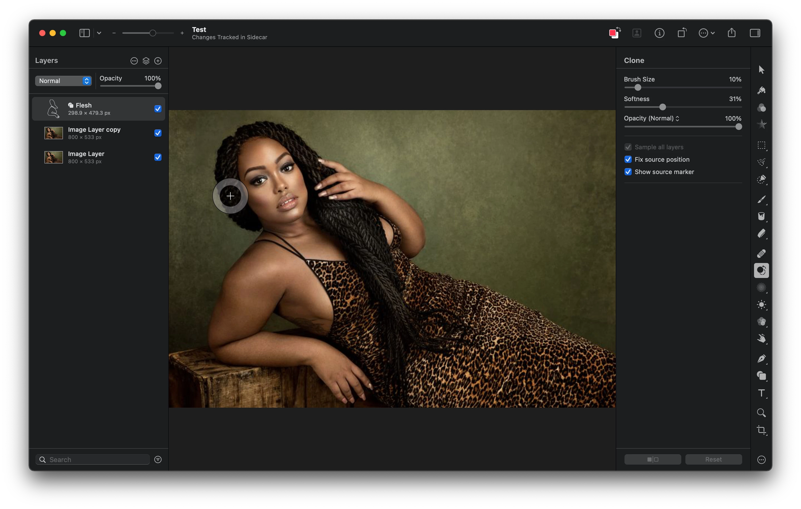Image resolution: width=801 pixels, height=509 pixels.
Task: Open the Share icon in the toolbar
Action: coord(732,33)
